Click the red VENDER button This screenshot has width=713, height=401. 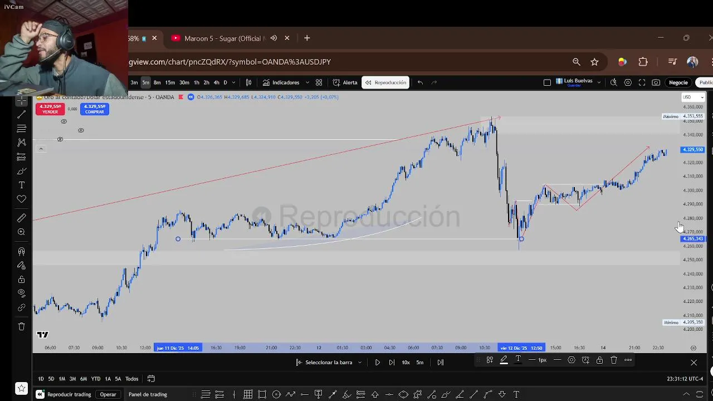(50, 109)
